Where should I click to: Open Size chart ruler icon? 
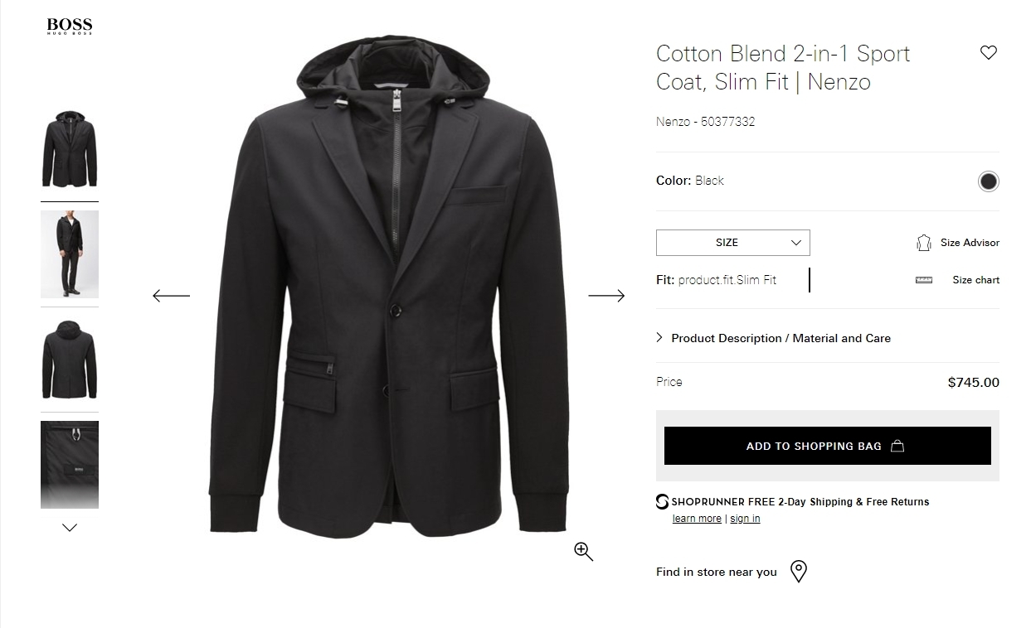coord(924,280)
